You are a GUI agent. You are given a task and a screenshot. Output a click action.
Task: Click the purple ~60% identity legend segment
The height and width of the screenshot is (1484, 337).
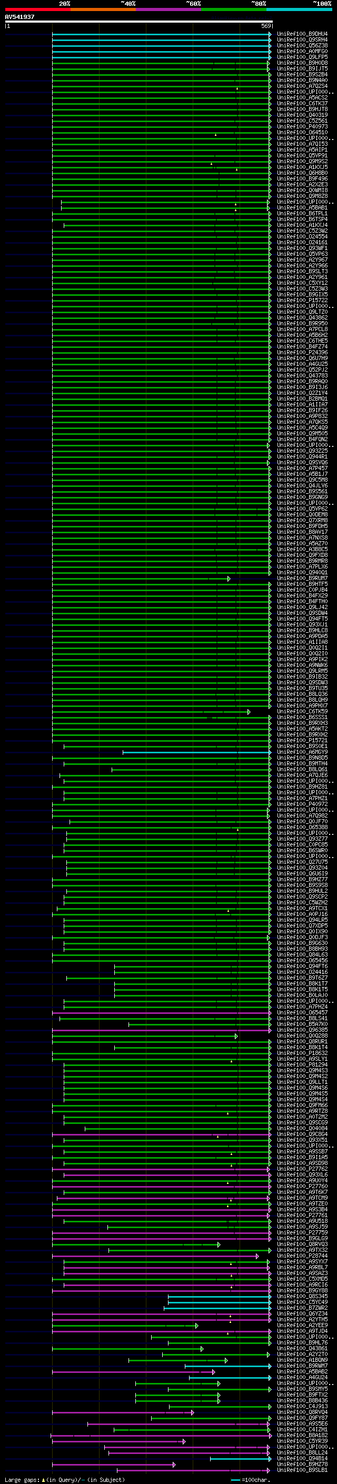[168, 9]
